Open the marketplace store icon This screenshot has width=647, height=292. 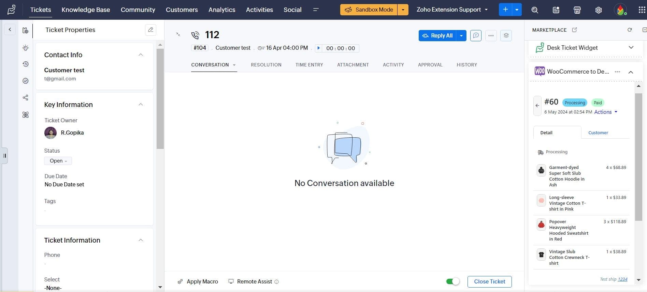(x=577, y=10)
